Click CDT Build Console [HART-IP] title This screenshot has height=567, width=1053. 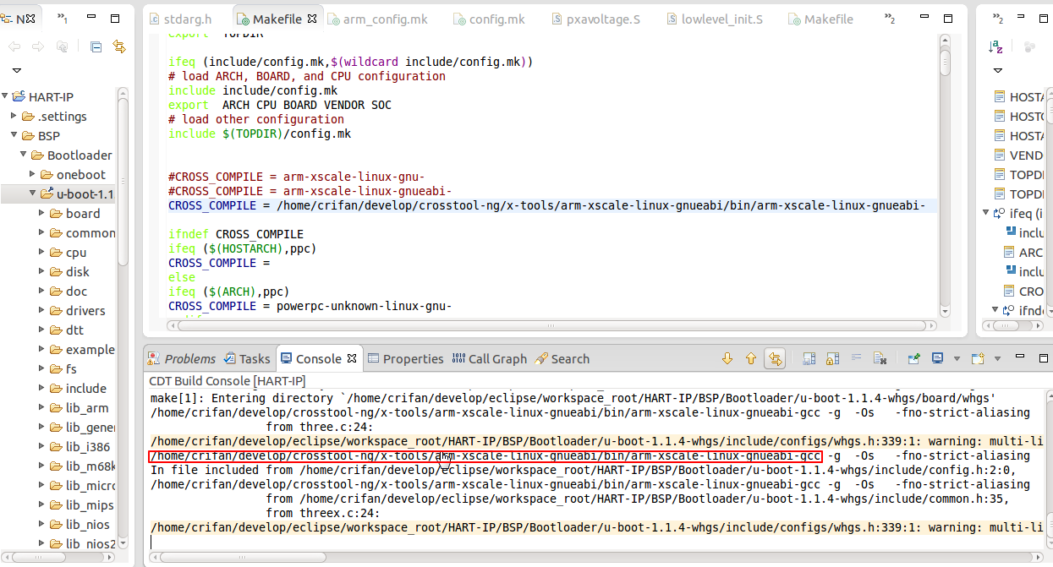point(228,381)
